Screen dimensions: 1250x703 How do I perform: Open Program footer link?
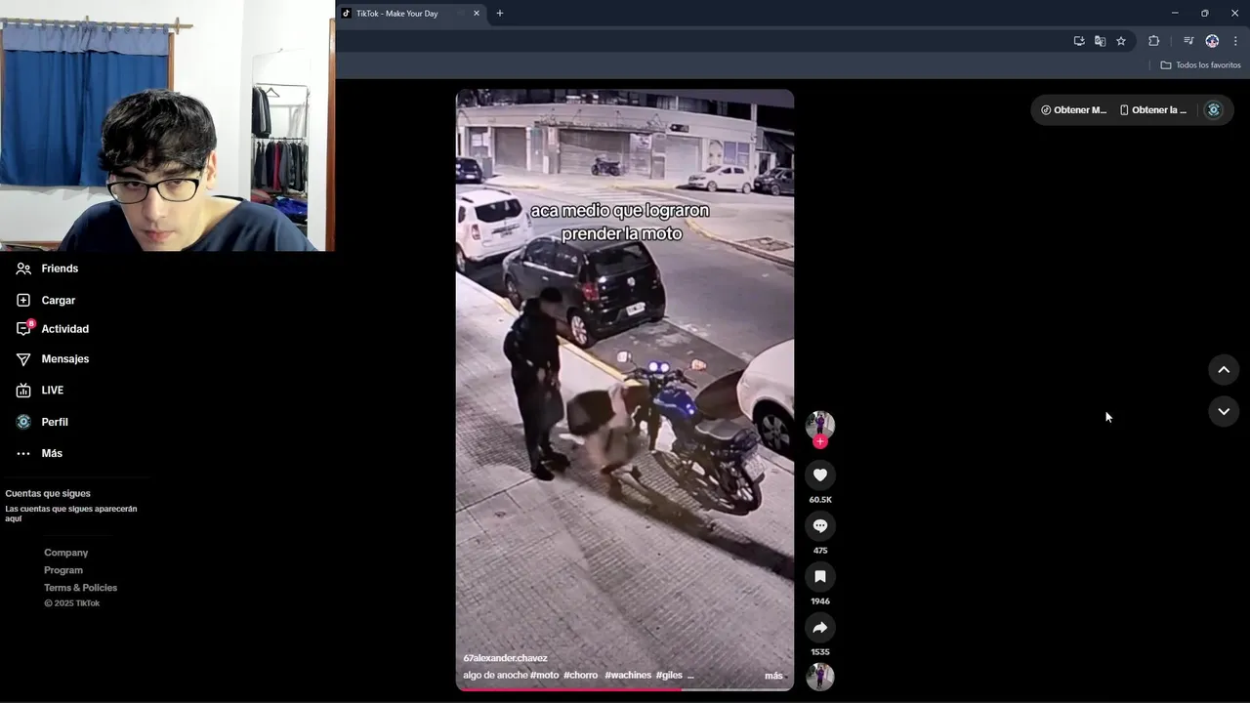63,570
